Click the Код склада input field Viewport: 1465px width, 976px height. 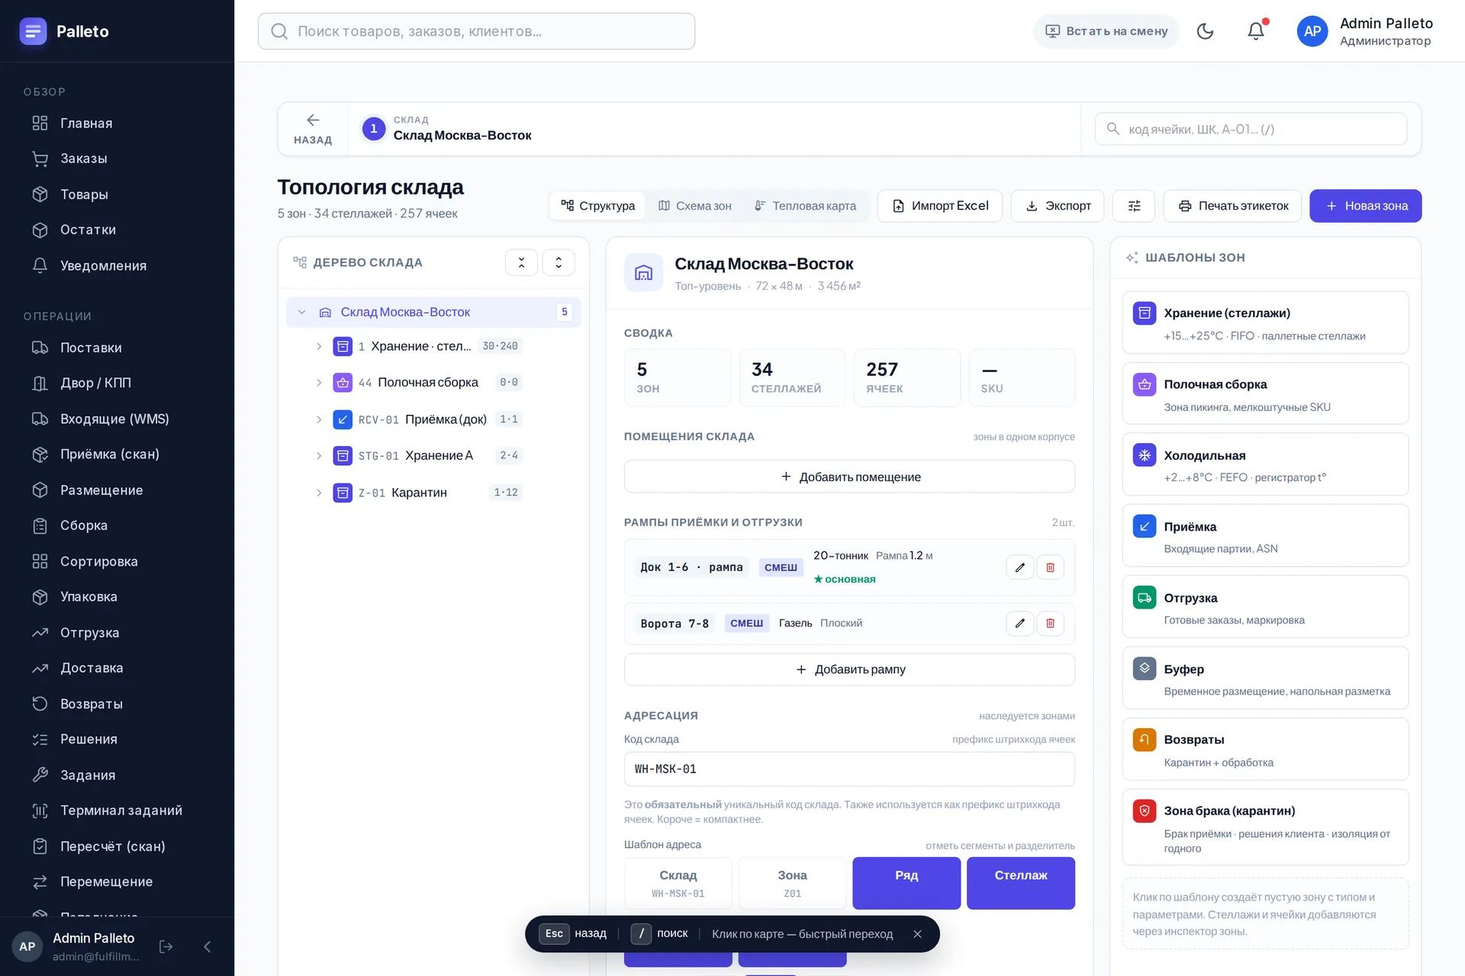point(849,769)
